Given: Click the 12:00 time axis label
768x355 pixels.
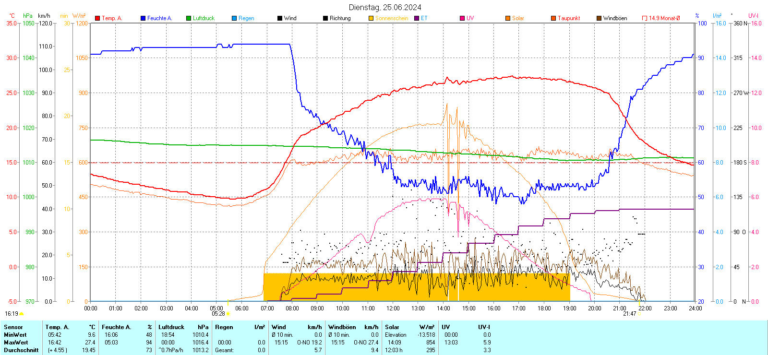Looking at the screenshot, I should pyautogui.click(x=393, y=308).
